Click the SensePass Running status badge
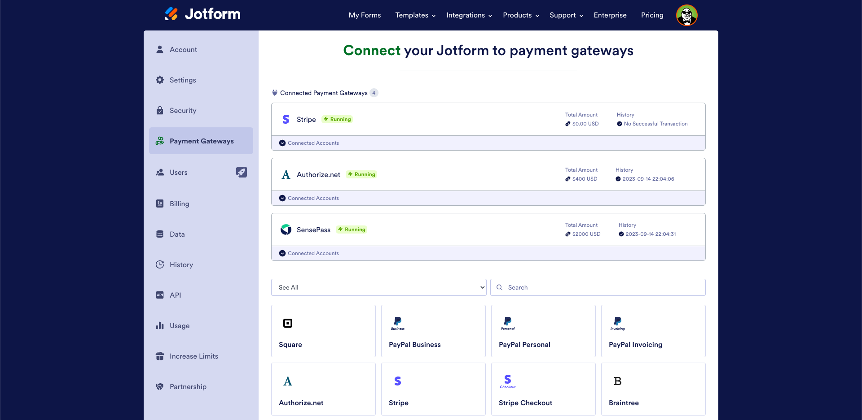This screenshot has height=420, width=862. [352, 229]
